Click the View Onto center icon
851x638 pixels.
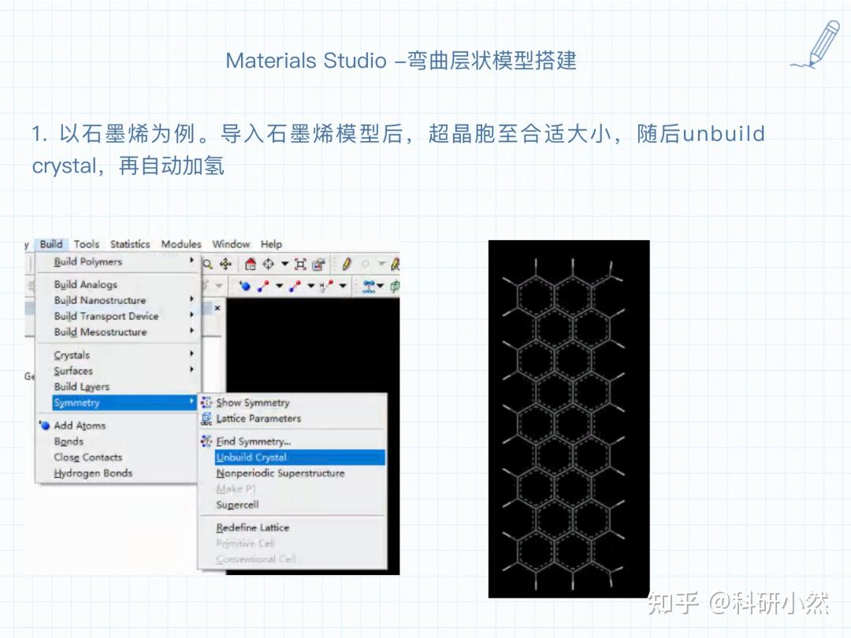[269, 263]
